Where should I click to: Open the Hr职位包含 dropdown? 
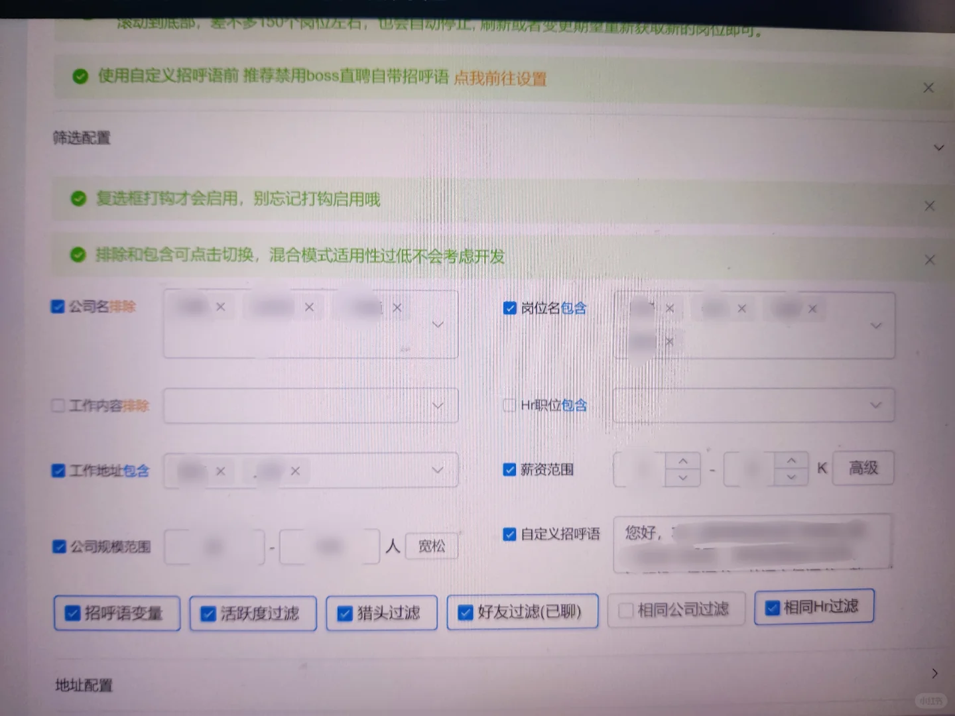pyautogui.click(x=877, y=404)
